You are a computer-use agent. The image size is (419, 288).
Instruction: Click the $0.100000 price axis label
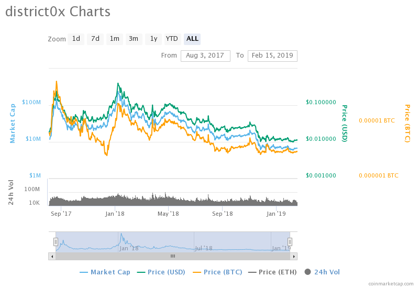(x=321, y=102)
